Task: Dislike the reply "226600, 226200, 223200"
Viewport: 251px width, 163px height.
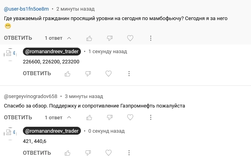Action: 88,73
